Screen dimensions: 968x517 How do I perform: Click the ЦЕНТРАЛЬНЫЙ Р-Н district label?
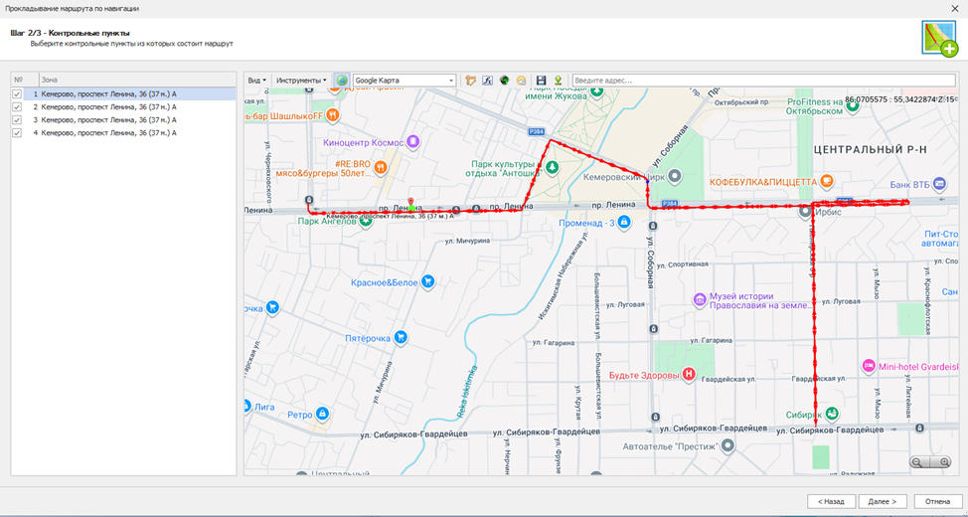[871, 149]
